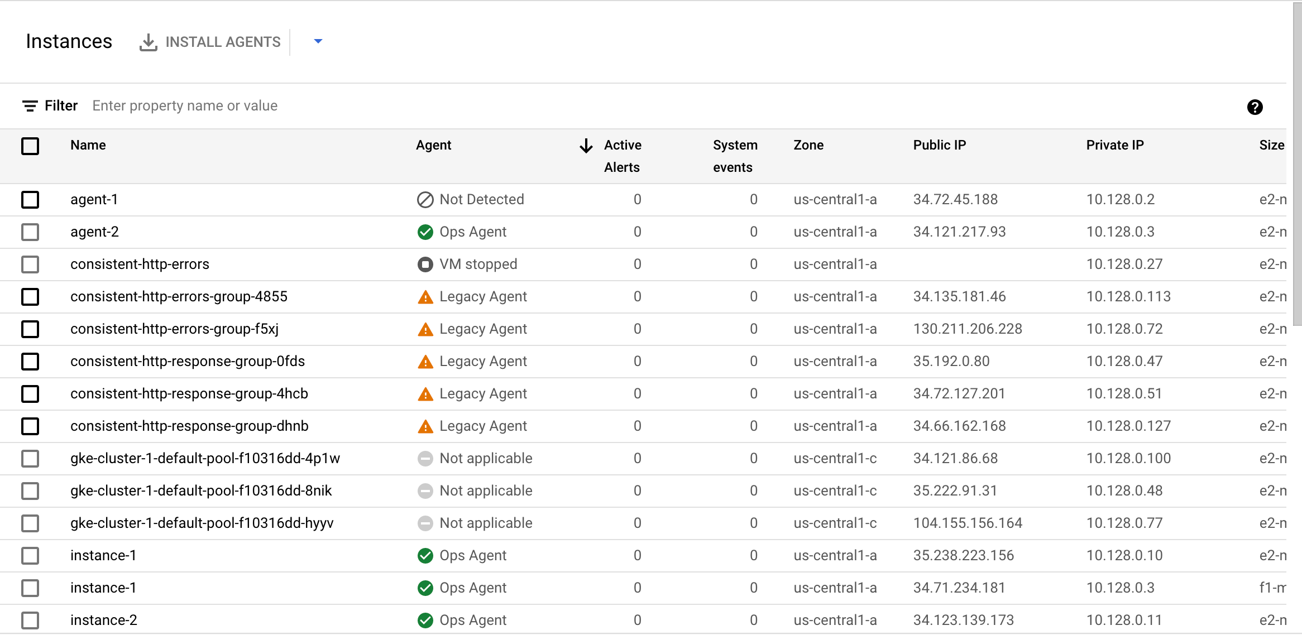Click the sort arrow on Active Alerts
The image size is (1302, 635).
coord(585,146)
